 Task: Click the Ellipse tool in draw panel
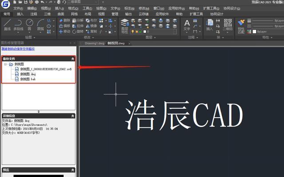pyautogui.click(x=49, y=26)
